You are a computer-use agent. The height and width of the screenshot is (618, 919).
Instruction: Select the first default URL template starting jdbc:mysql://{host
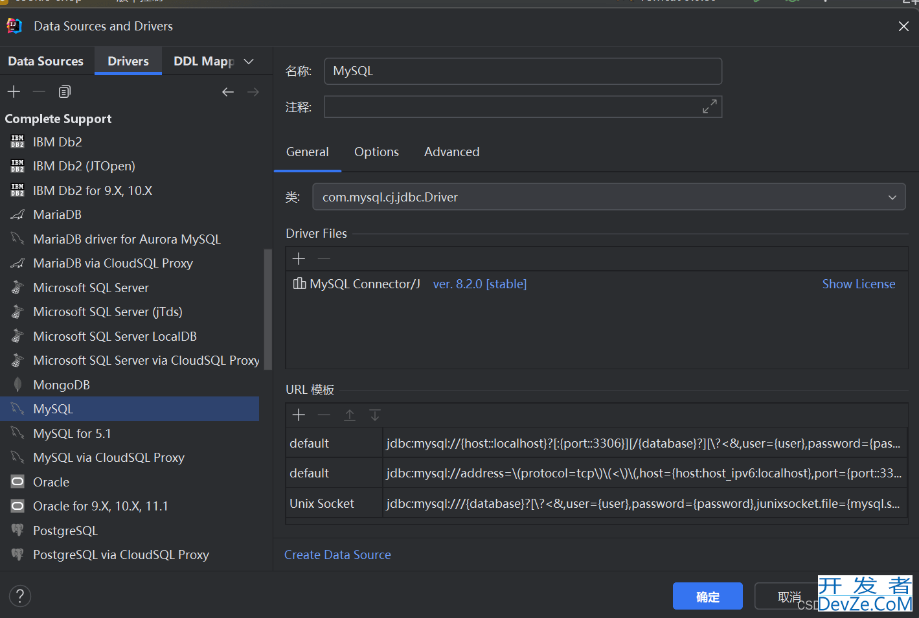coord(596,443)
